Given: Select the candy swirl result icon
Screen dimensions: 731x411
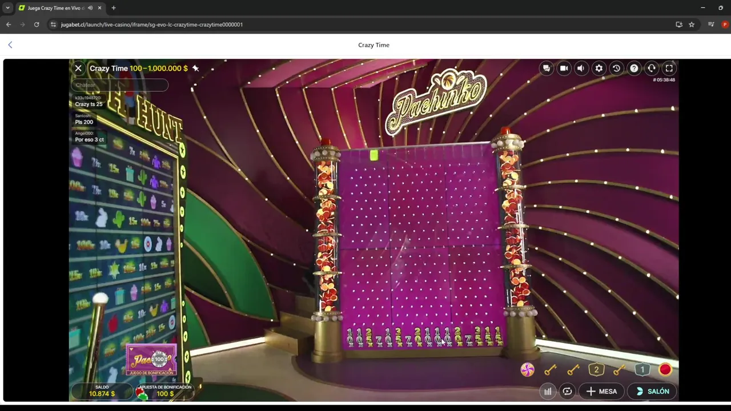Looking at the screenshot, I should pos(528,369).
